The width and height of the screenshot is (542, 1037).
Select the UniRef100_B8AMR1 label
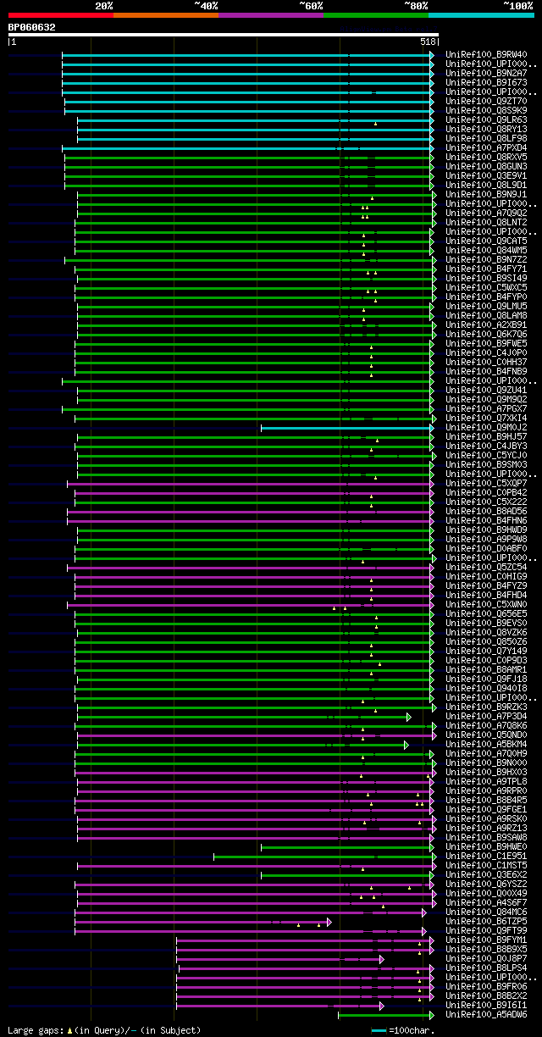point(486,670)
